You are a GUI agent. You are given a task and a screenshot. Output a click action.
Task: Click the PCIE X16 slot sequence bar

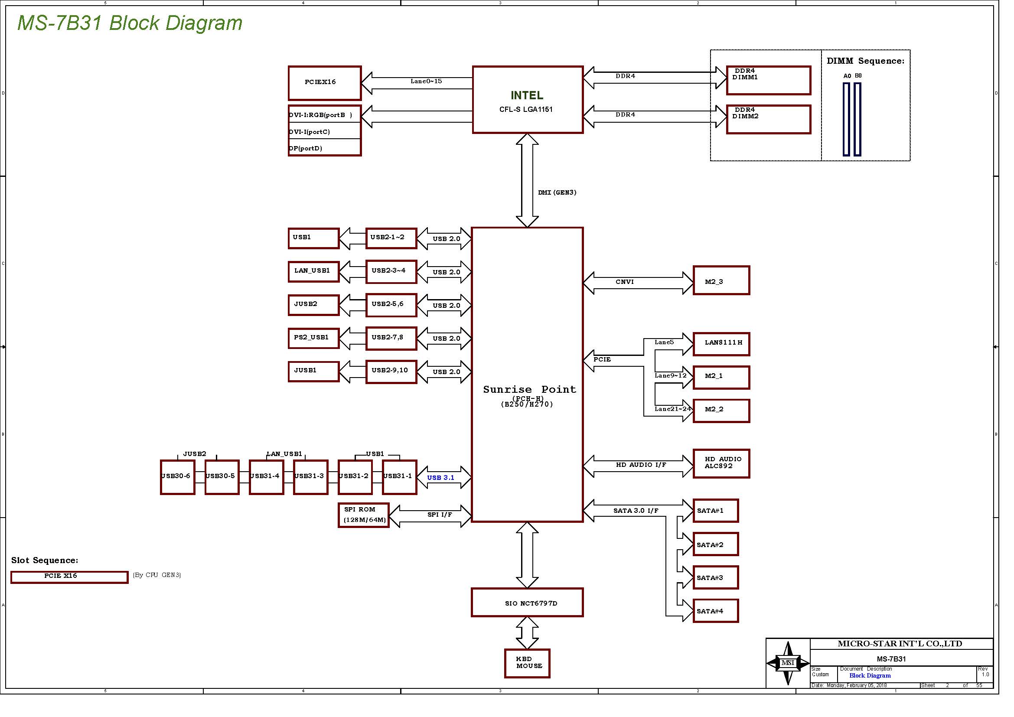(69, 577)
